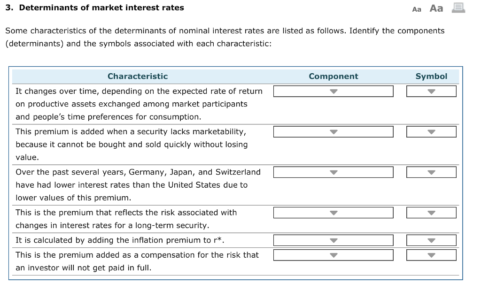Open the Symbol dropdown about not getting paid in full
The height and width of the screenshot is (291, 481).
(431, 255)
